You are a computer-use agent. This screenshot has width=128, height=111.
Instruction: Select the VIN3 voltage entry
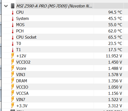[x=65, y=75]
